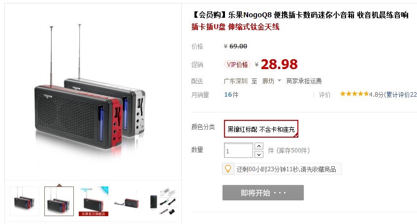Select the 黑镶红标配 不含卡和座充 color option
Viewport: 417px width, 224px height.
click(261, 129)
